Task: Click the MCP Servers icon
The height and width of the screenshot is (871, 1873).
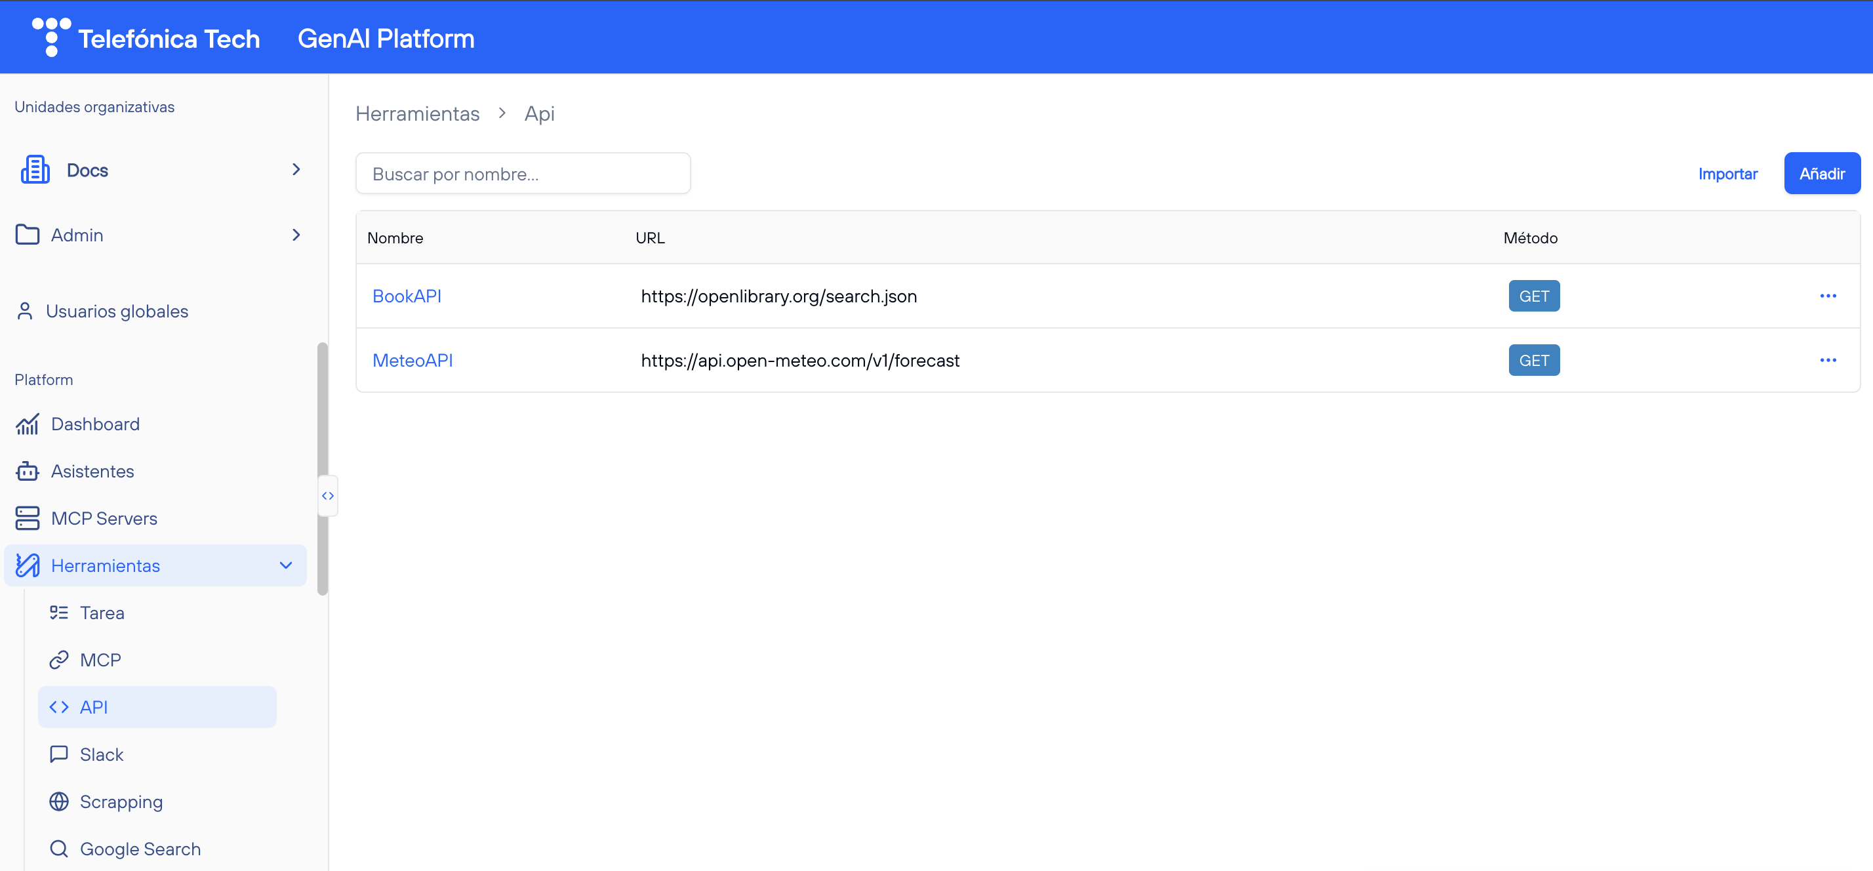Action: point(27,518)
